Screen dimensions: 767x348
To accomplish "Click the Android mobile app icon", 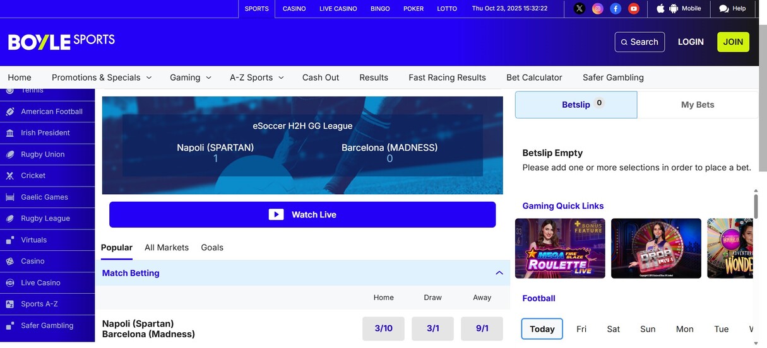I will 674,8.
